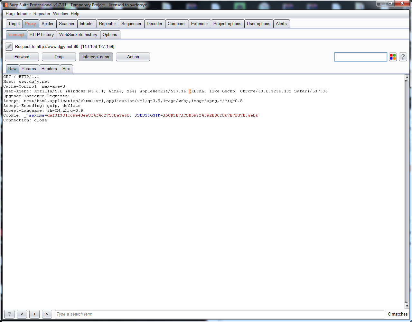Viewport: 412px width, 322px height.
Task: Drop the intercepted request
Action: click(x=59, y=57)
